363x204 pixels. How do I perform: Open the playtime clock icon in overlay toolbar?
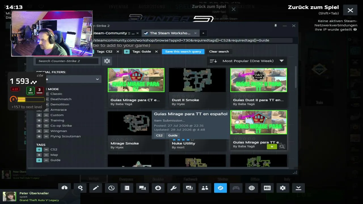click(111, 188)
